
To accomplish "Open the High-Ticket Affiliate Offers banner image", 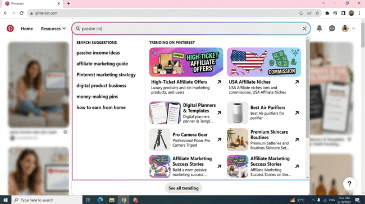I will click(x=186, y=62).
